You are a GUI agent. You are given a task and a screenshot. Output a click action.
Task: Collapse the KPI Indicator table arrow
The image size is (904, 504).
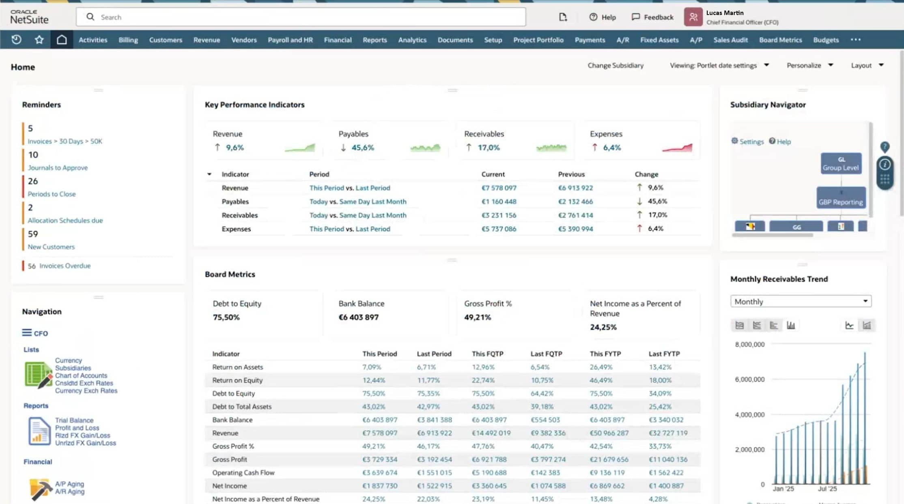[209, 174]
